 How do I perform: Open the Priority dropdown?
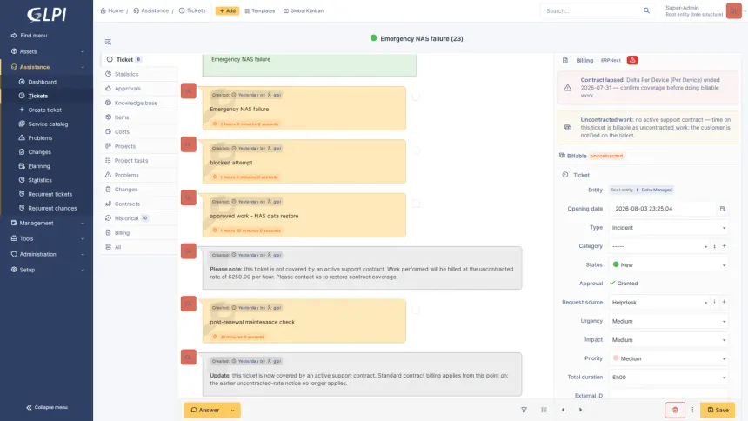pos(668,358)
